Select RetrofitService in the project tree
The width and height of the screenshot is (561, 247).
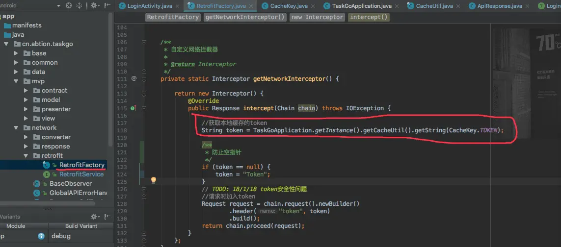click(81, 174)
